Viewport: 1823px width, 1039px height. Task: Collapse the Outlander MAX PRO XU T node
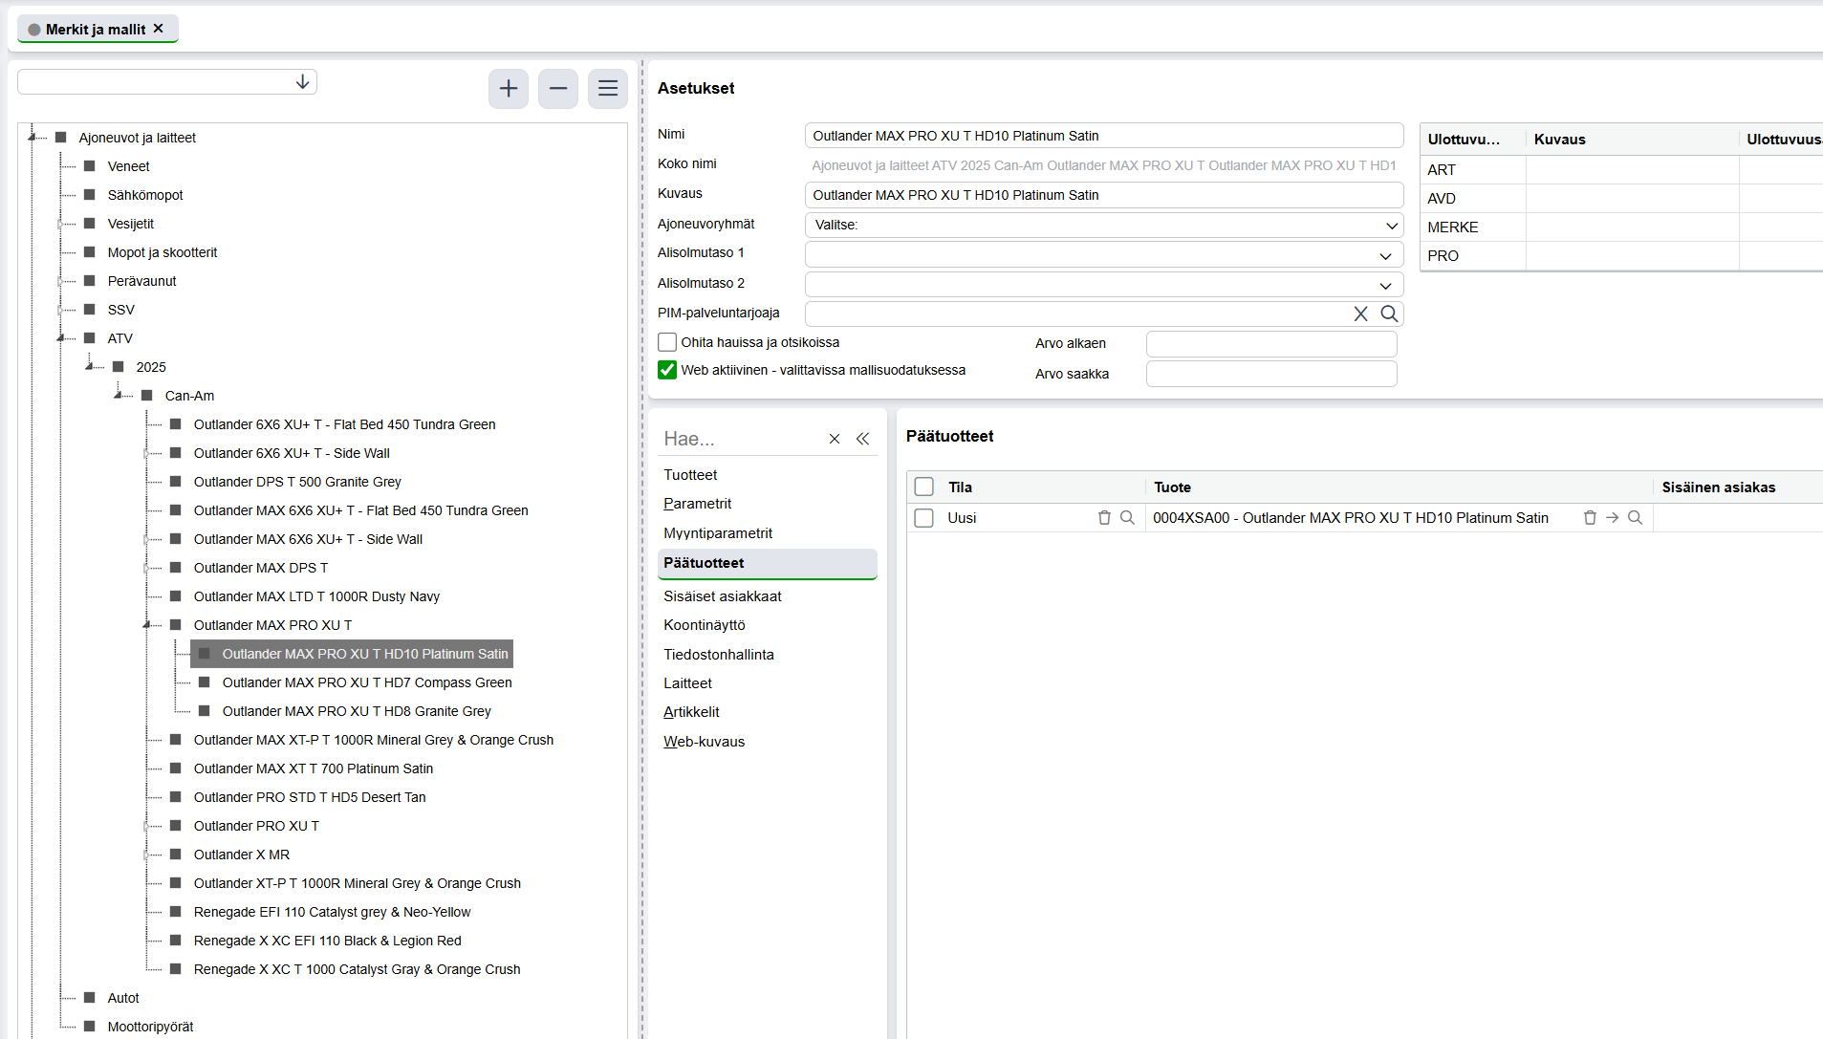point(147,625)
